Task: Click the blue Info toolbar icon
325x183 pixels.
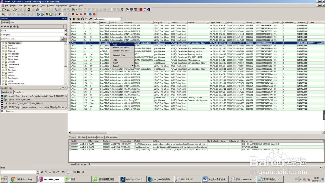Action: coord(149,10)
